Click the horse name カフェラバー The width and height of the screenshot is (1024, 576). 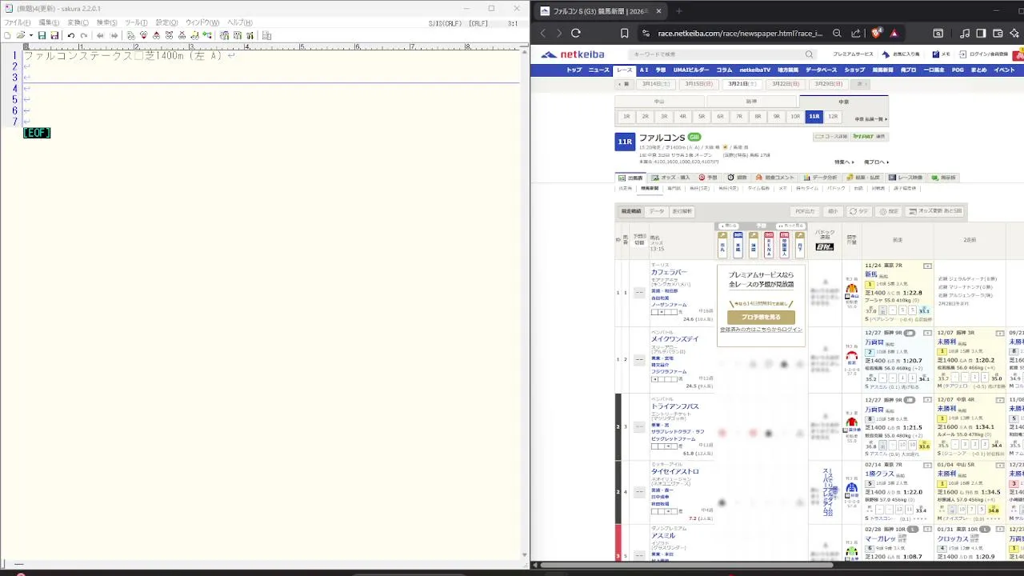pos(669,273)
